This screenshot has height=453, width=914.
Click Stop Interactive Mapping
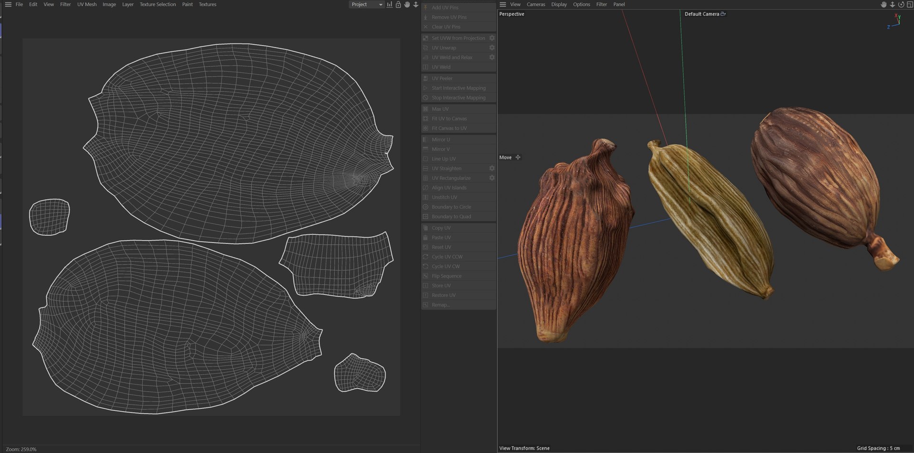[x=459, y=98]
